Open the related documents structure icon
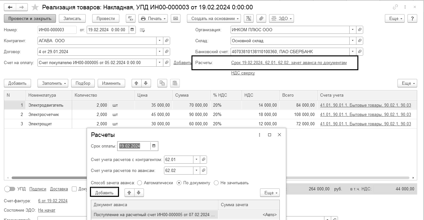This screenshot has height=220, width=424. (x=248, y=18)
